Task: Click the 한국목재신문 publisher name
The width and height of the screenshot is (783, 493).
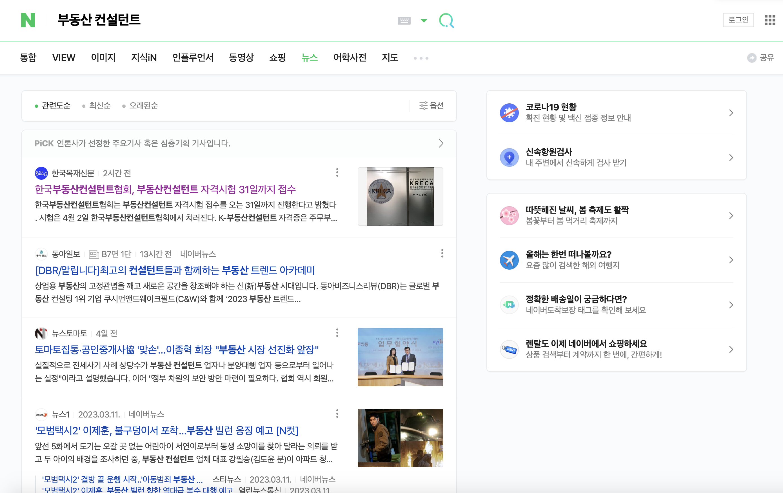Action: 73,173
